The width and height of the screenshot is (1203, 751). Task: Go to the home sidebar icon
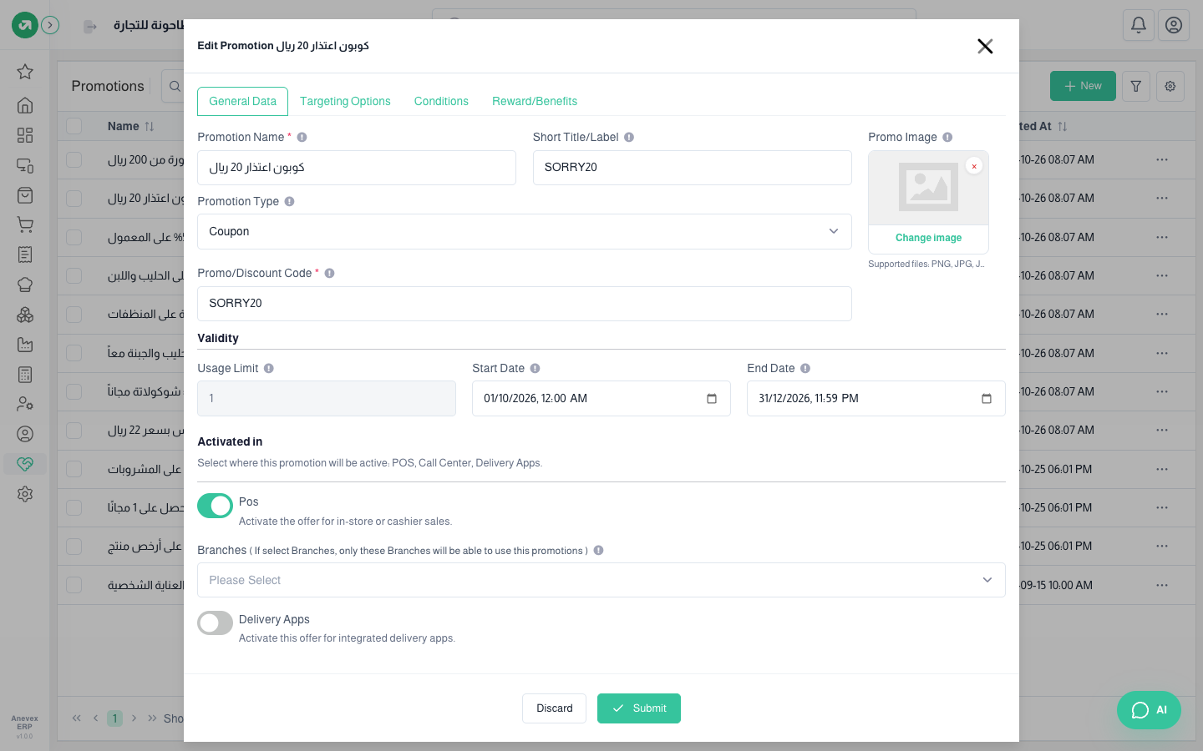click(25, 105)
